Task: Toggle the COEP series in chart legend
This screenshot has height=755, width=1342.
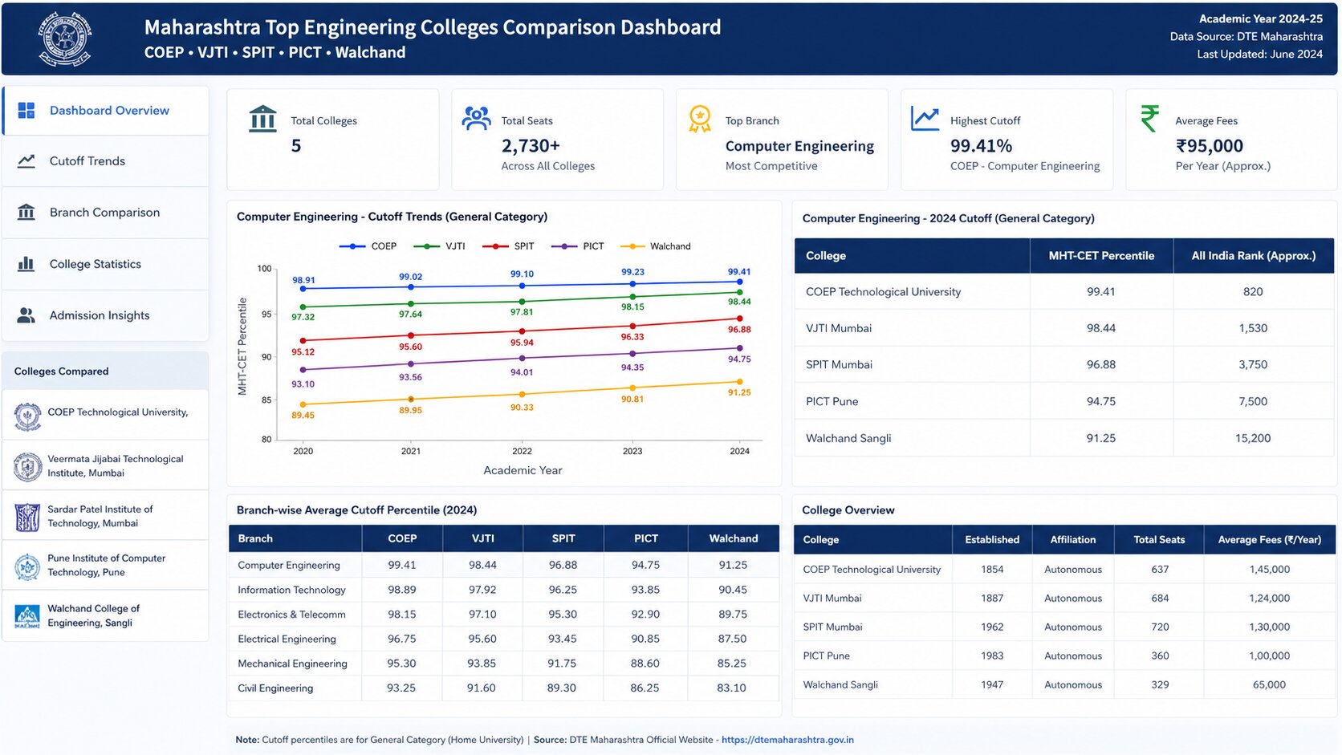Action: pyautogui.click(x=368, y=246)
